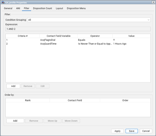Click the Order column header

click(125, 100)
